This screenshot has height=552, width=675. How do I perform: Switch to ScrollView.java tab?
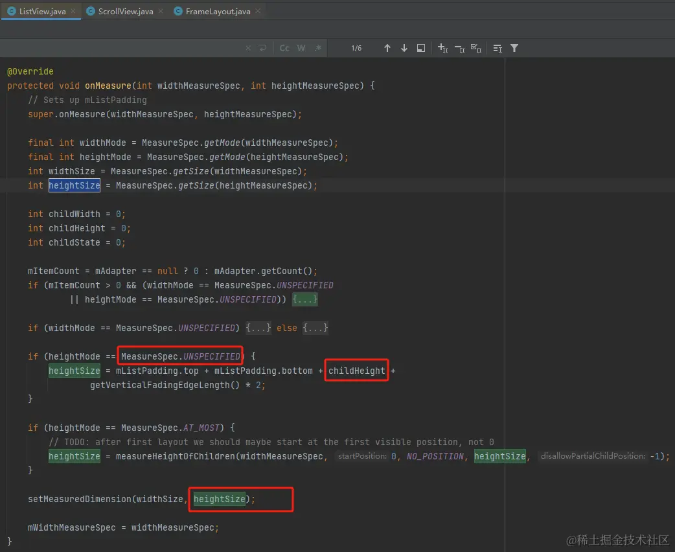click(x=125, y=12)
